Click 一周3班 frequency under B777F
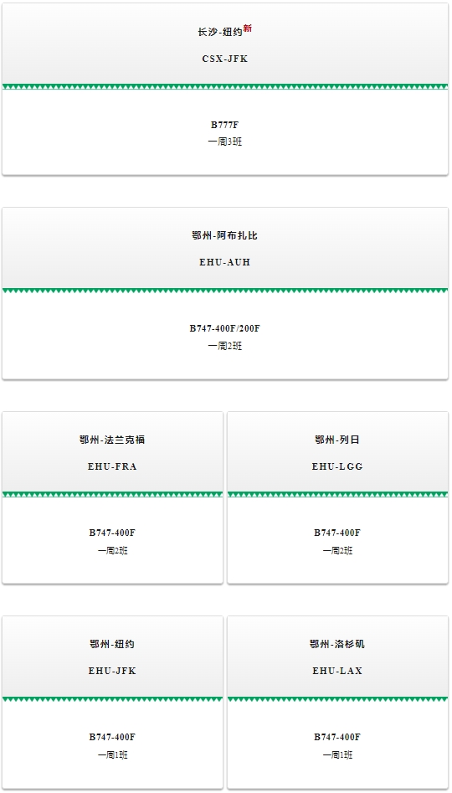This screenshot has height=793, width=452. tap(225, 142)
